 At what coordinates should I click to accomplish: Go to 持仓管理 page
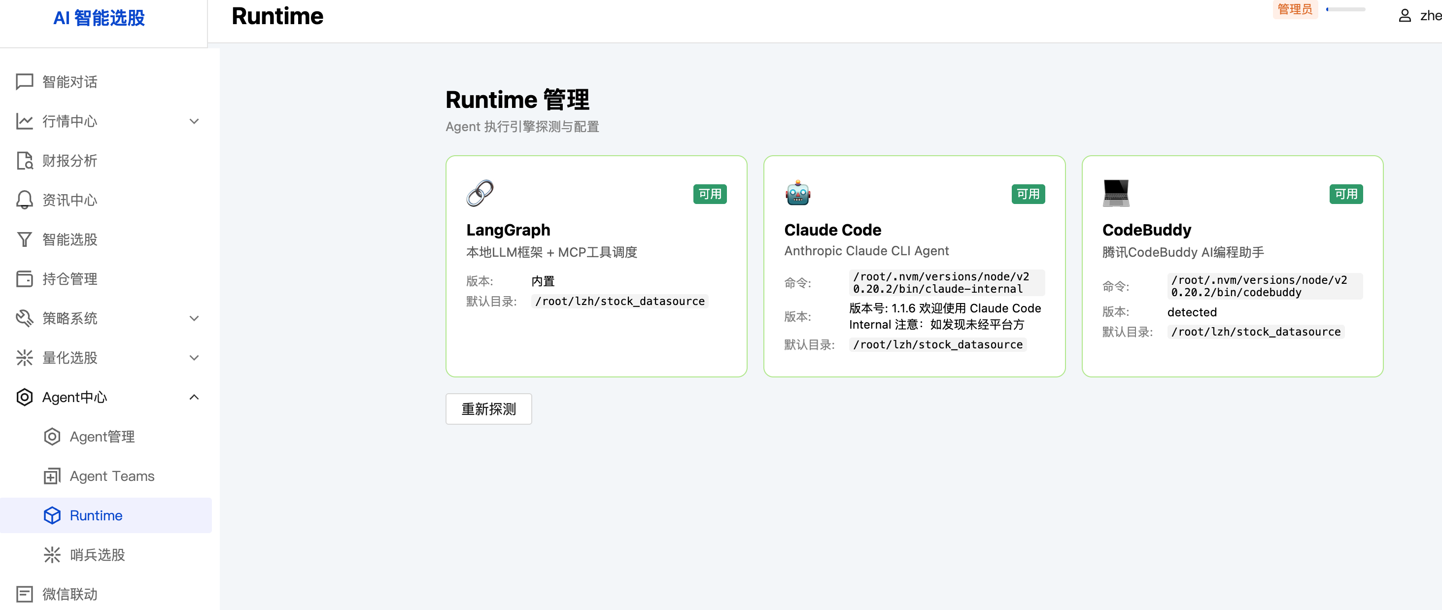(106, 279)
